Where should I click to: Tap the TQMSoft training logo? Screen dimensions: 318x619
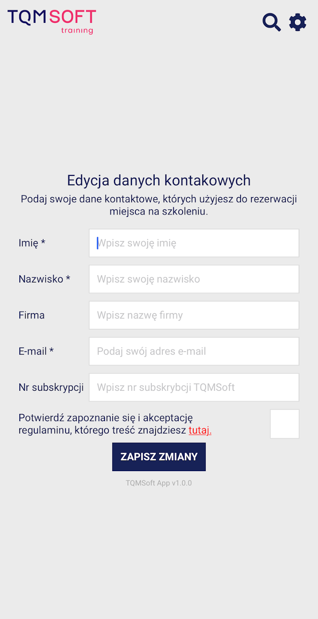[x=52, y=22]
